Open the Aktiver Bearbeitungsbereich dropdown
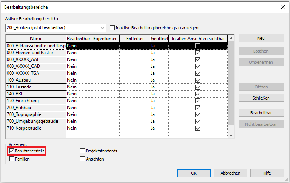Viewport: 290px width, 183px height. pos(102,28)
